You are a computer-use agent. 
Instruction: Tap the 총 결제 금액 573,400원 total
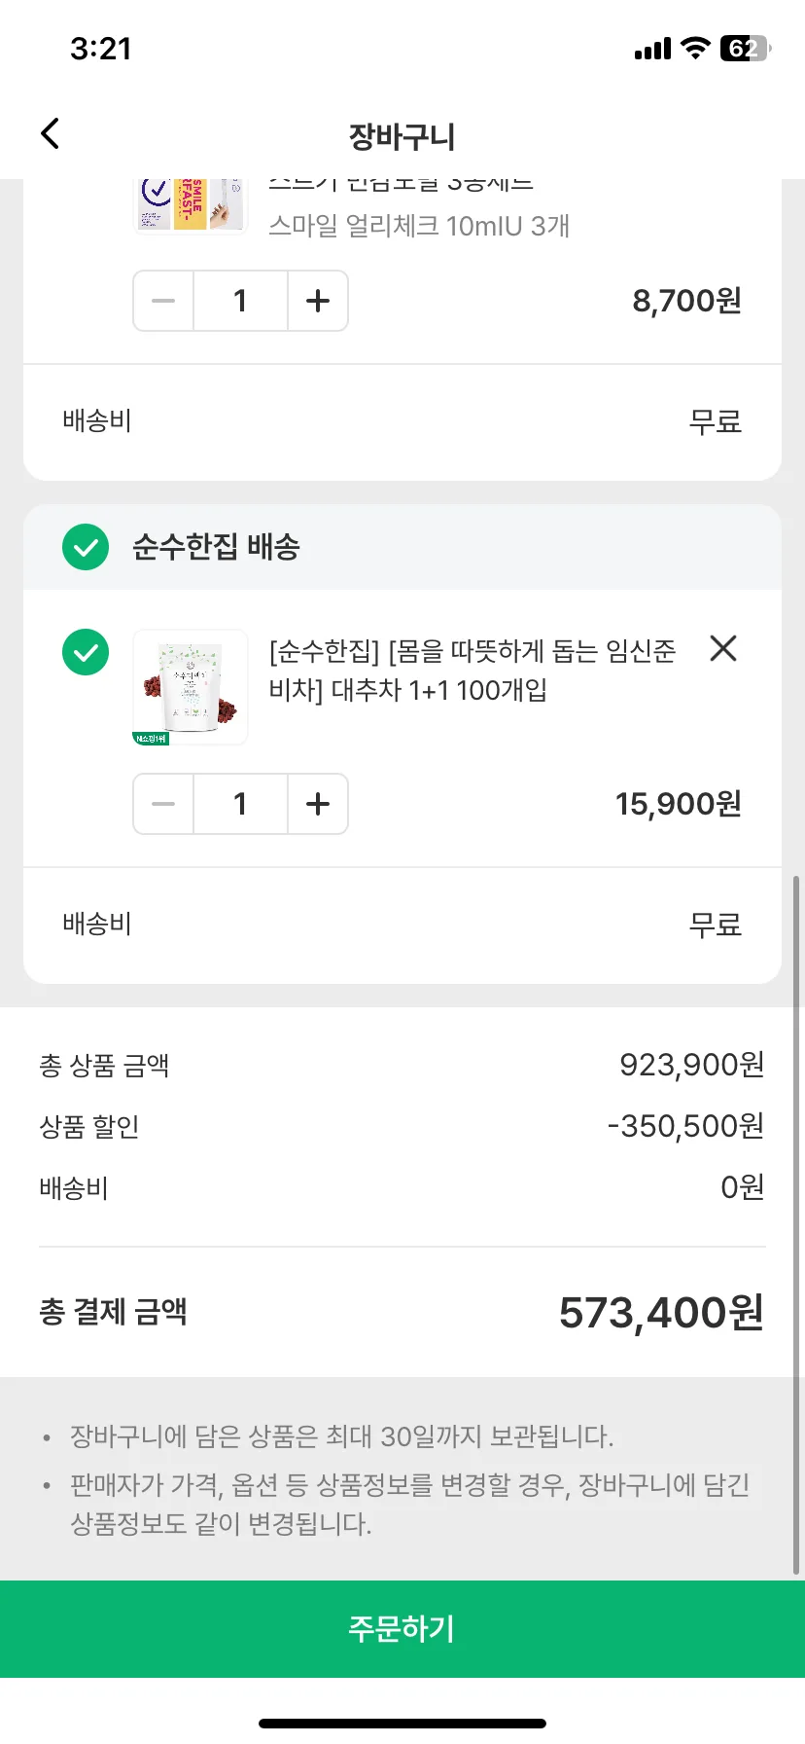click(402, 1312)
